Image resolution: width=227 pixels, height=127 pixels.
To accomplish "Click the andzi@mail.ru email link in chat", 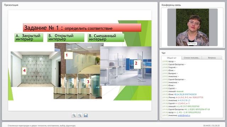I will pyautogui.click(x=184, y=115).
